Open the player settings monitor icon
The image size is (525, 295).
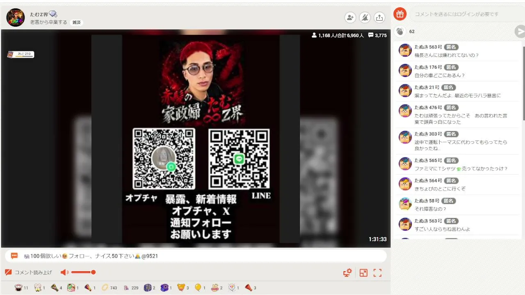(x=347, y=273)
